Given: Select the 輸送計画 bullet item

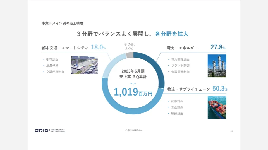Looking at the screenshot, I should coord(177,113).
